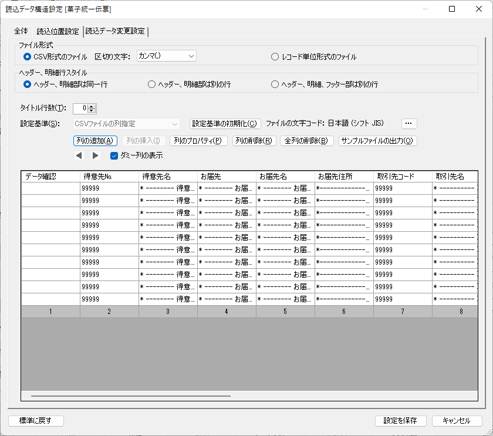Click the left arrow column move icon
Image resolution: width=493 pixels, height=436 pixels.
click(x=79, y=156)
